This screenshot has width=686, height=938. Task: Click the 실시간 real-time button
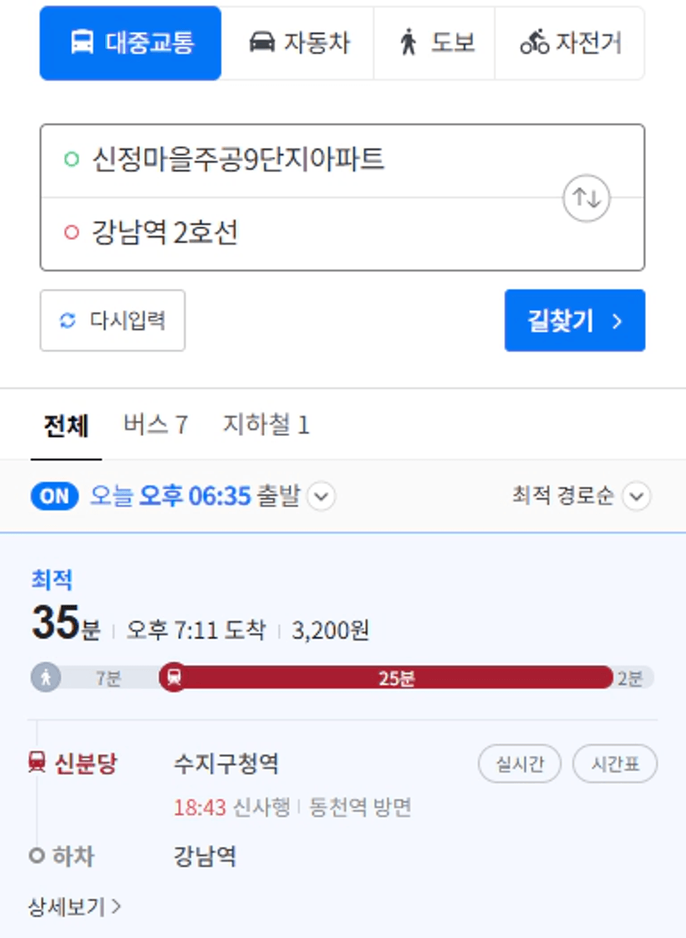click(x=520, y=764)
